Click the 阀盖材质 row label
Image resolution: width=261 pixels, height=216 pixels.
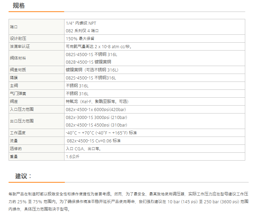18,70
